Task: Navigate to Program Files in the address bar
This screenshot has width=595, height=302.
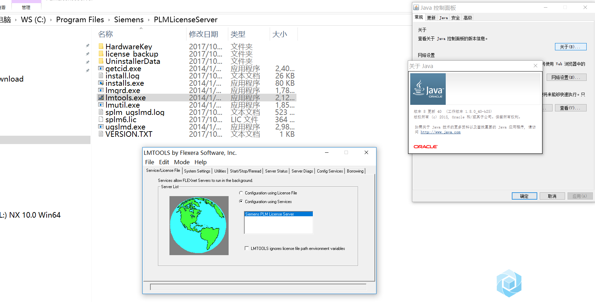Action: [x=80, y=20]
